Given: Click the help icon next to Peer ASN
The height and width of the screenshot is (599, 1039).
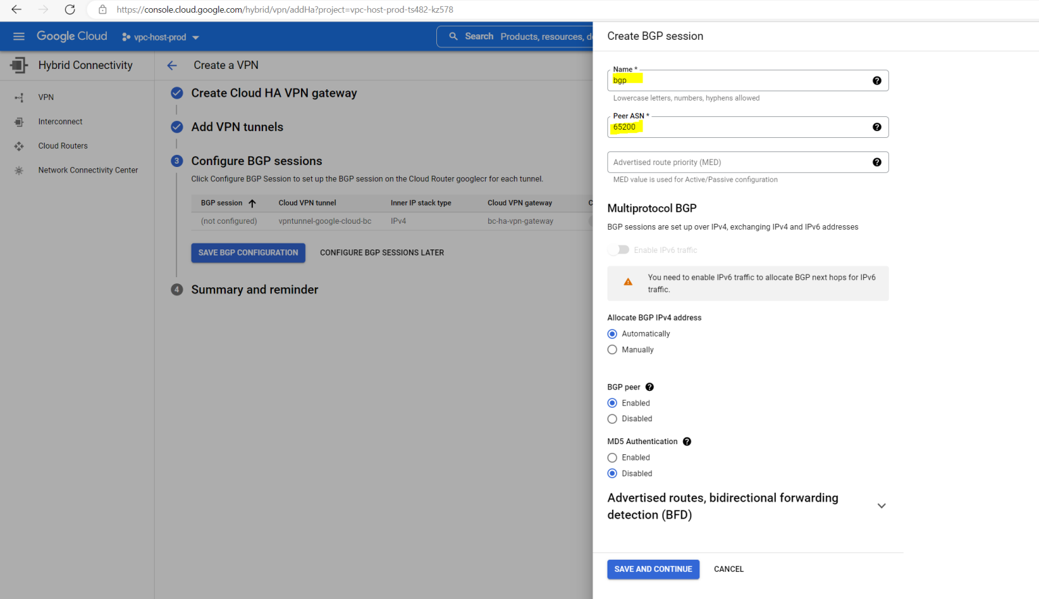Looking at the screenshot, I should click(877, 126).
